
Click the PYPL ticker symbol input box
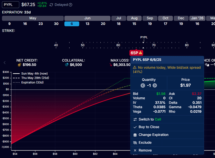coord(11,5)
